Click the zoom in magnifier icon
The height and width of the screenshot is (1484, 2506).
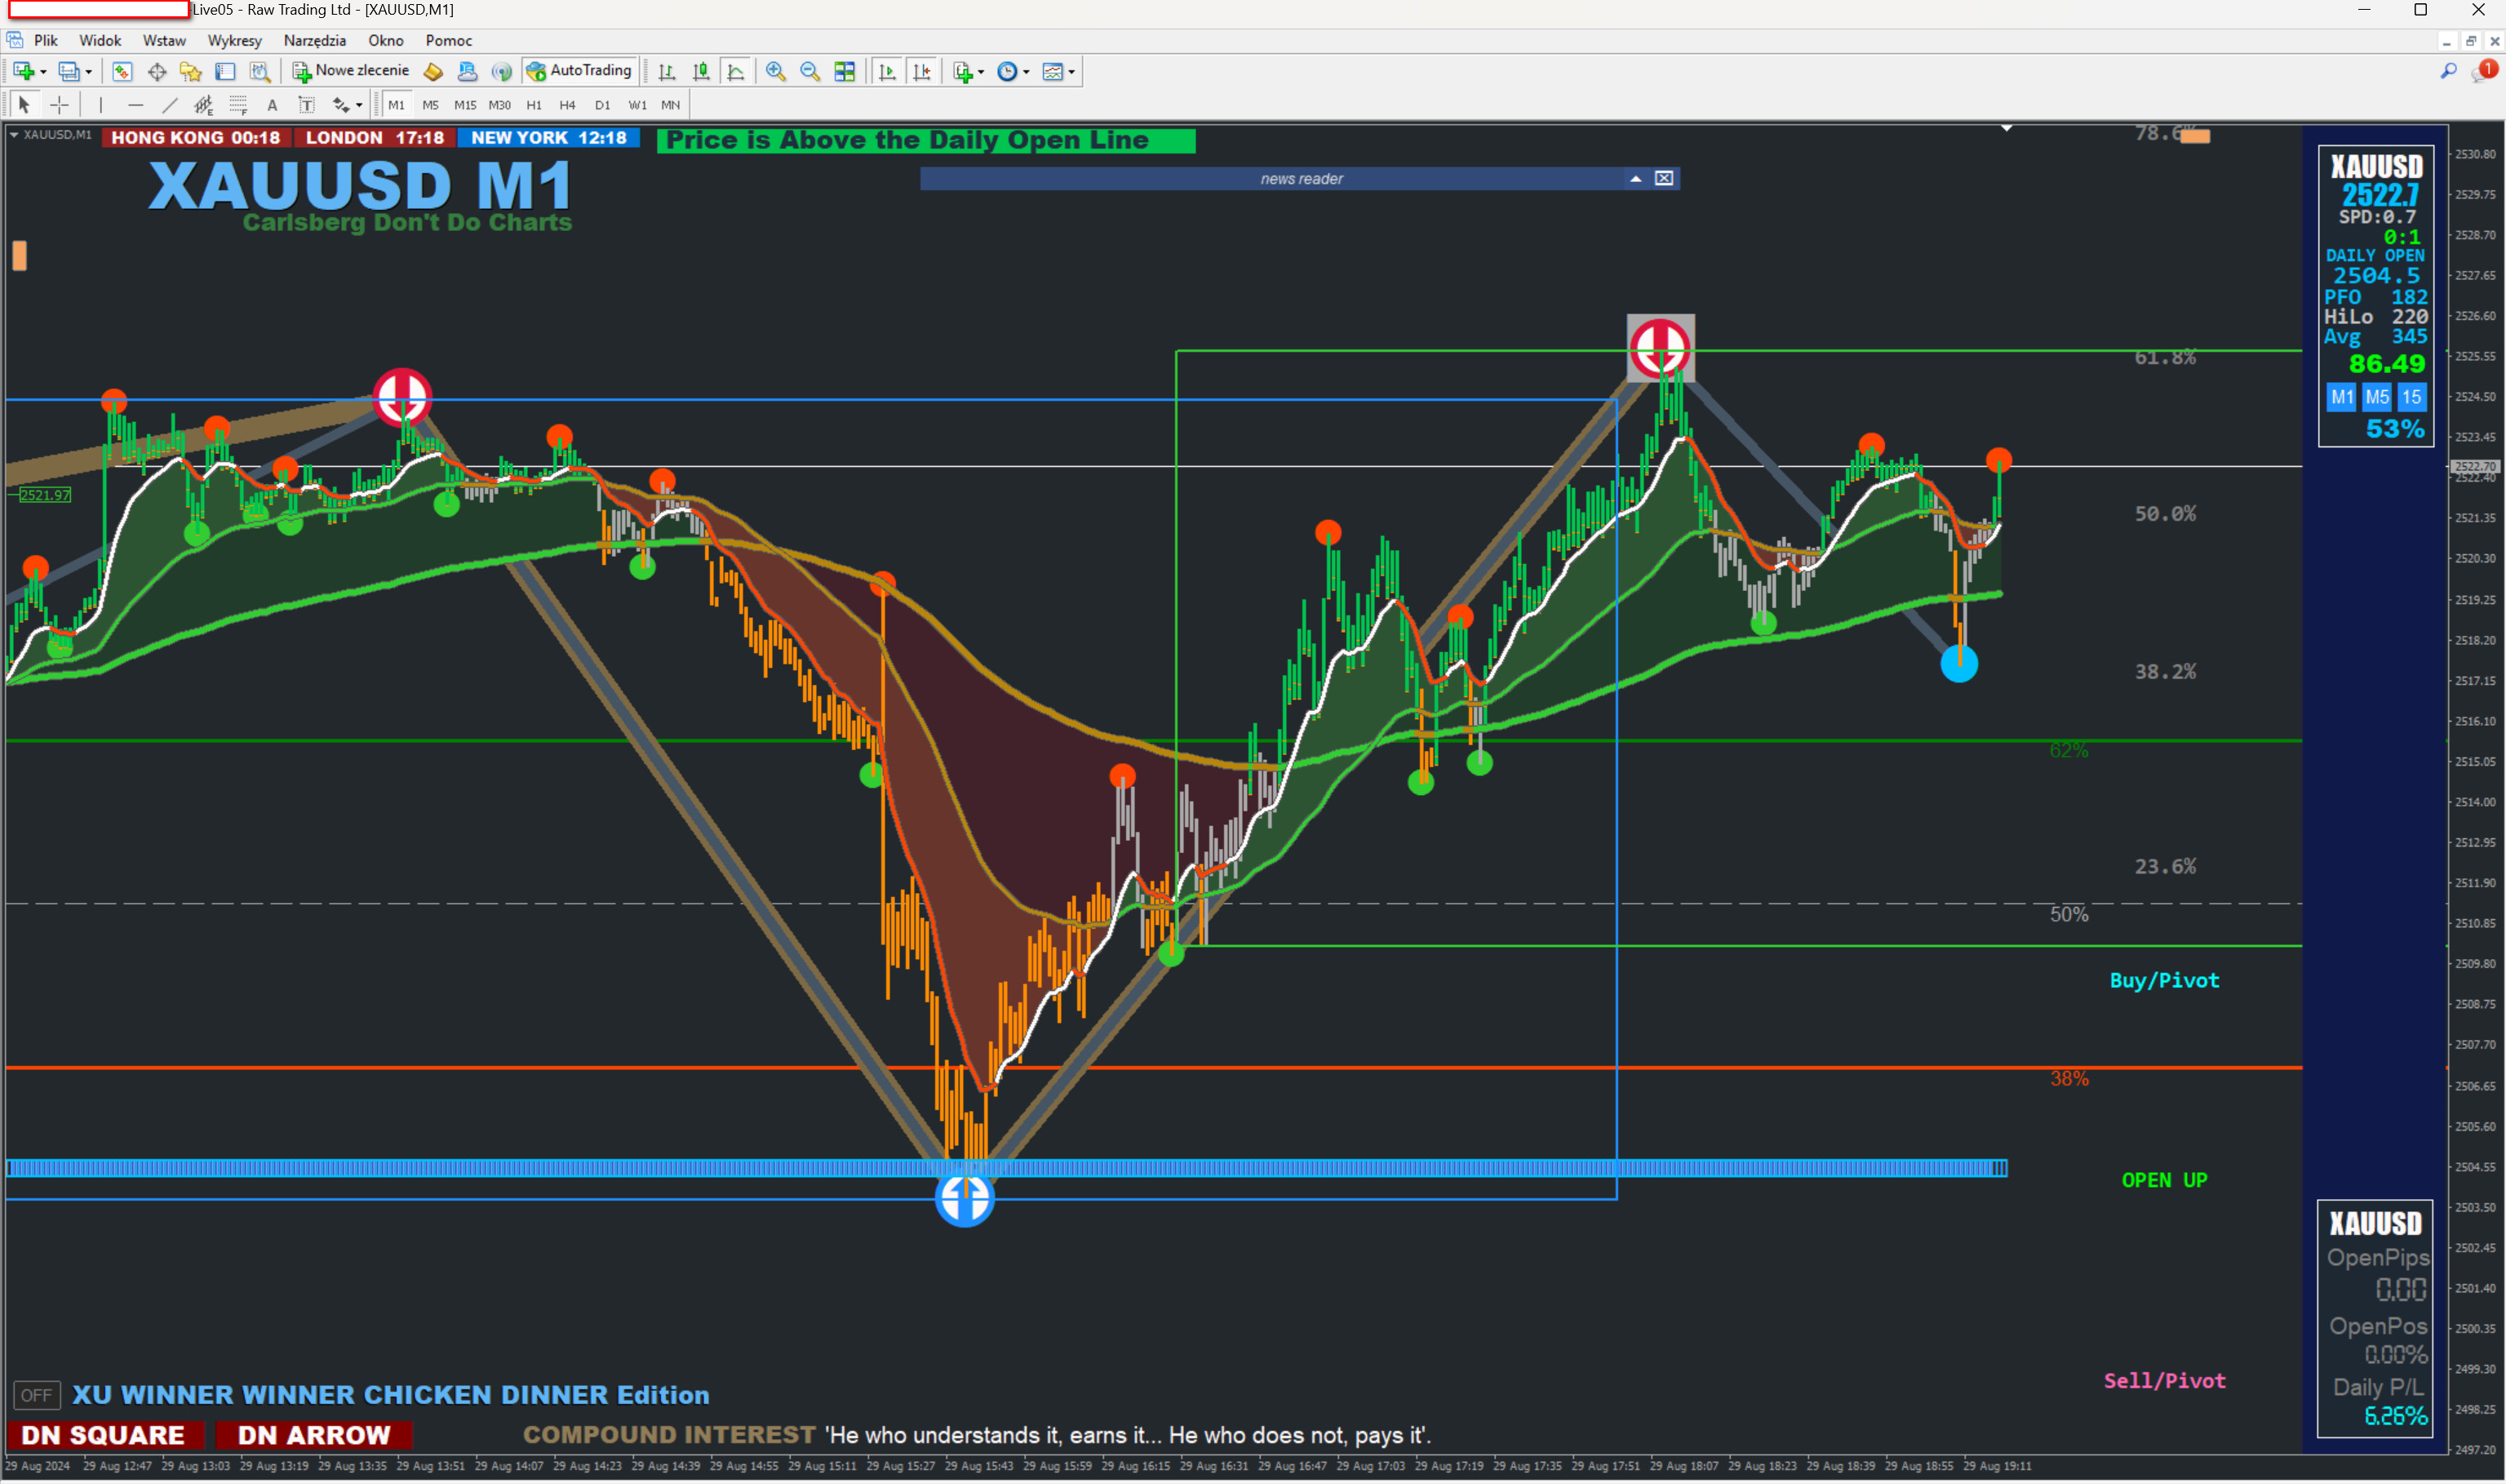point(776,71)
